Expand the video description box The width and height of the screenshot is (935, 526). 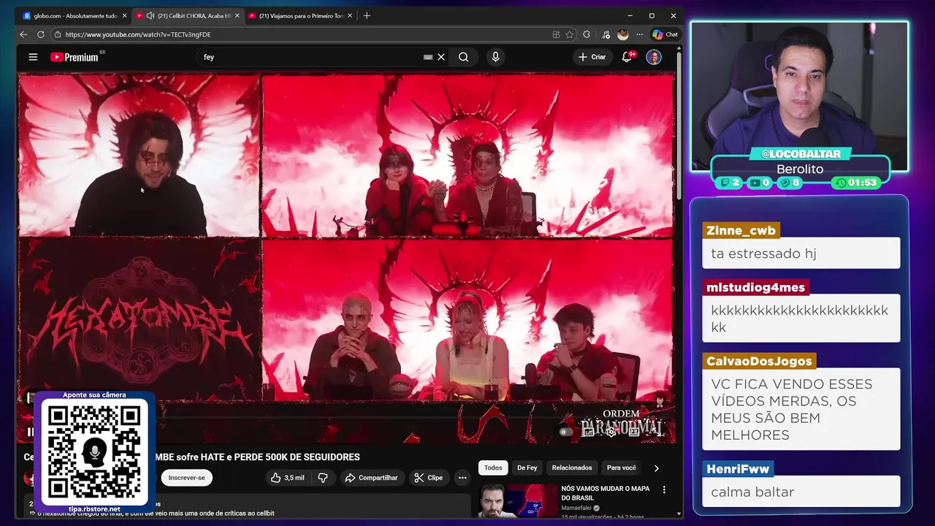point(247,507)
